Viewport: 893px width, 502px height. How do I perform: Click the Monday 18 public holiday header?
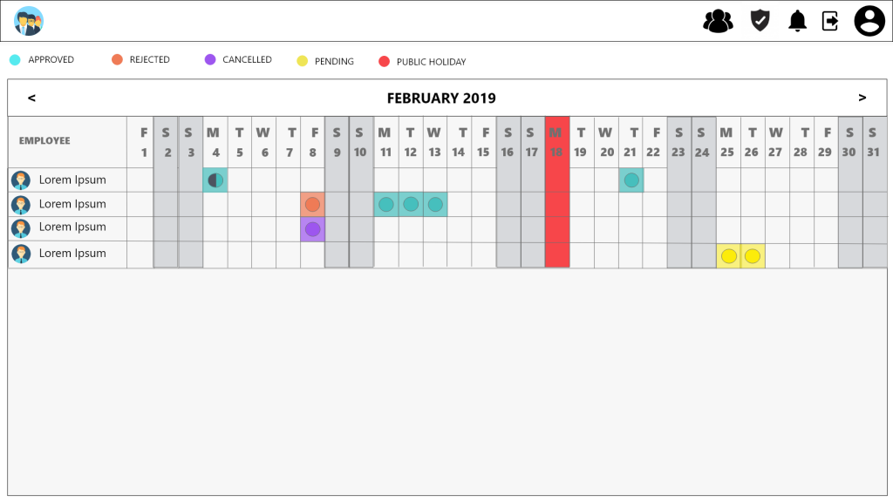pos(557,142)
